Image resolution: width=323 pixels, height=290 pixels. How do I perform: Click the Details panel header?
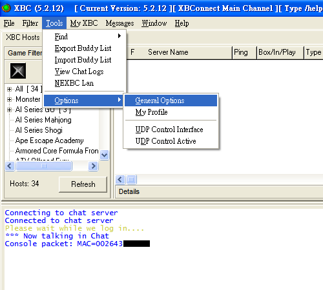tap(129, 191)
